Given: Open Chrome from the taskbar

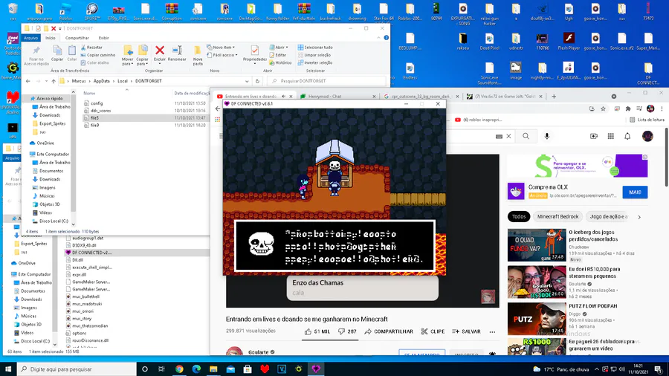Looking at the screenshot, I should [179, 369].
